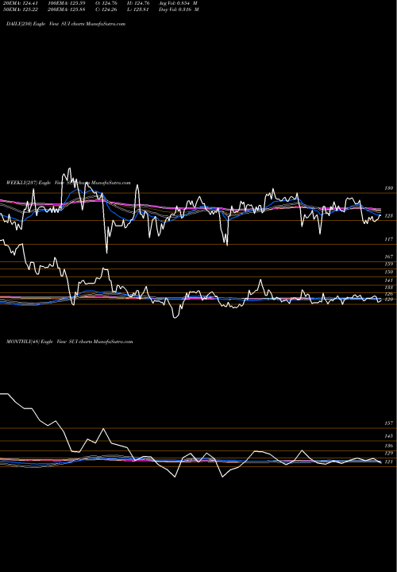The height and width of the screenshot is (572, 397).
Task: Click the 141 price axis label
Action: 389,280
